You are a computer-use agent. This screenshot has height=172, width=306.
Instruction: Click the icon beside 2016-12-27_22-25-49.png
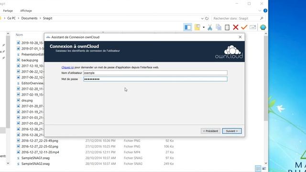click(18, 140)
